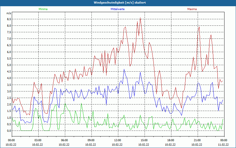Click the 10.02.22 date under 12:00

tap(117, 145)
